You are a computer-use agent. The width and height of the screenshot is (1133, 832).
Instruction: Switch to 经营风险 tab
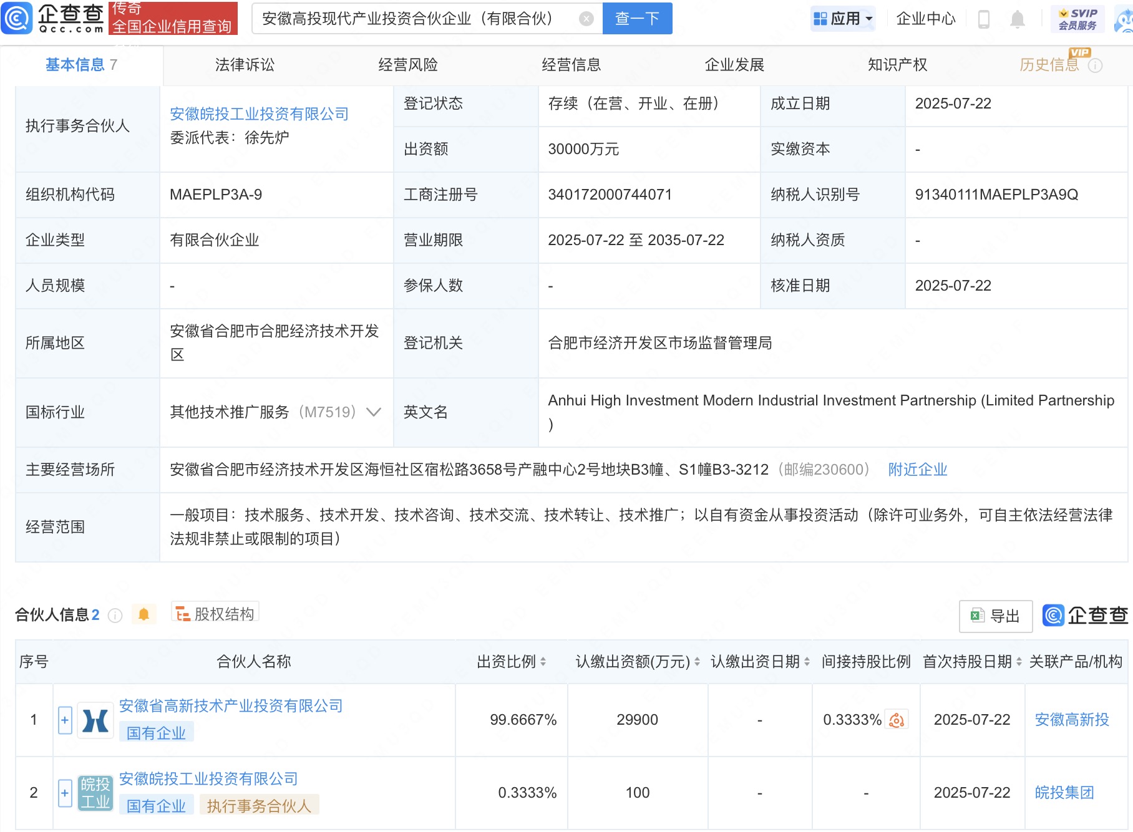pyautogui.click(x=408, y=65)
